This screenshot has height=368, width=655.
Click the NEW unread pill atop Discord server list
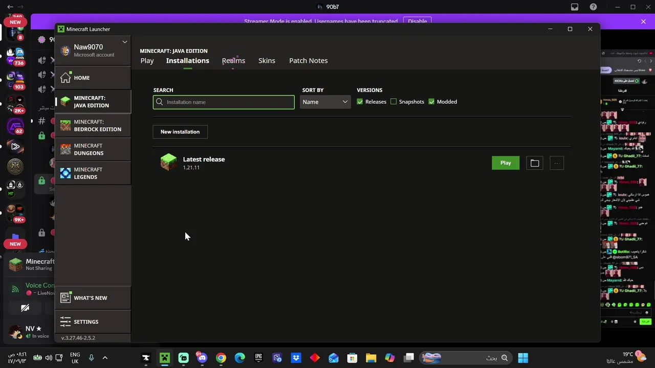(x=15, y=22)
